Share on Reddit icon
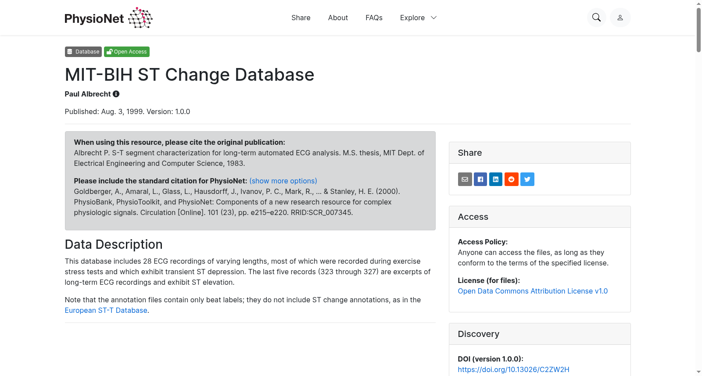702x376 pixels. [x=512, y=179]
